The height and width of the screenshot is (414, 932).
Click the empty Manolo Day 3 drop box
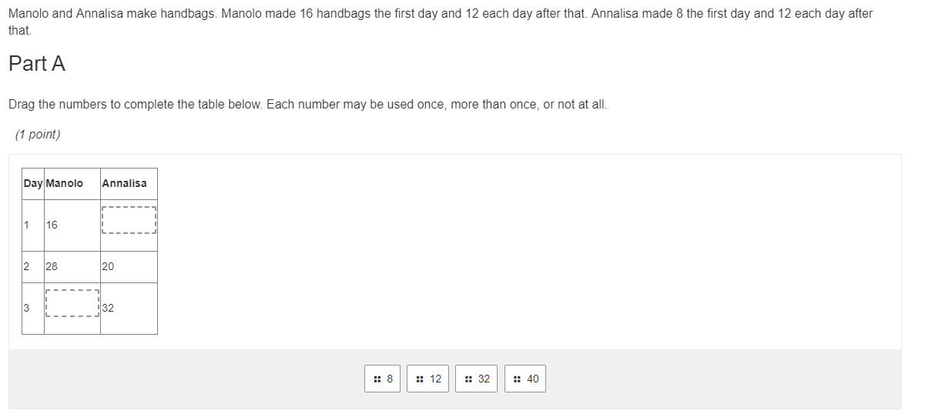[72, 304]
